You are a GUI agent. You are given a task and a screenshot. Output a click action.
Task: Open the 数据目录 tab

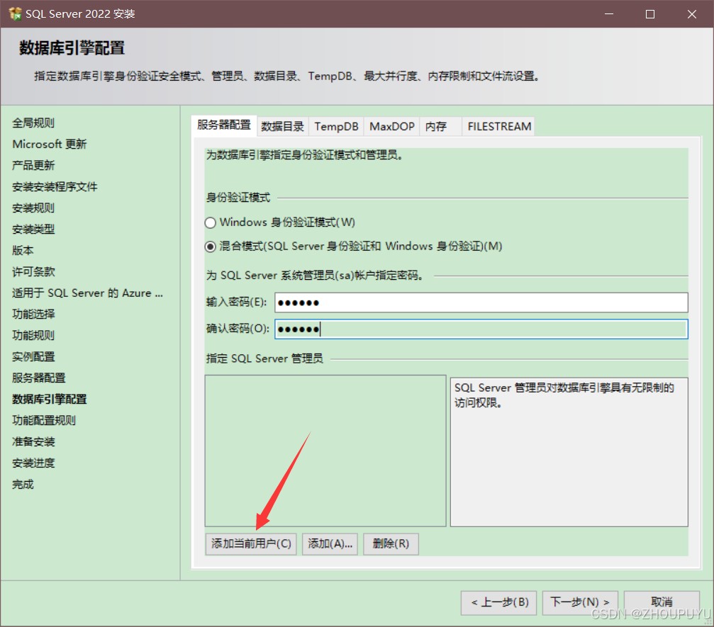click(x=282, y=127)
